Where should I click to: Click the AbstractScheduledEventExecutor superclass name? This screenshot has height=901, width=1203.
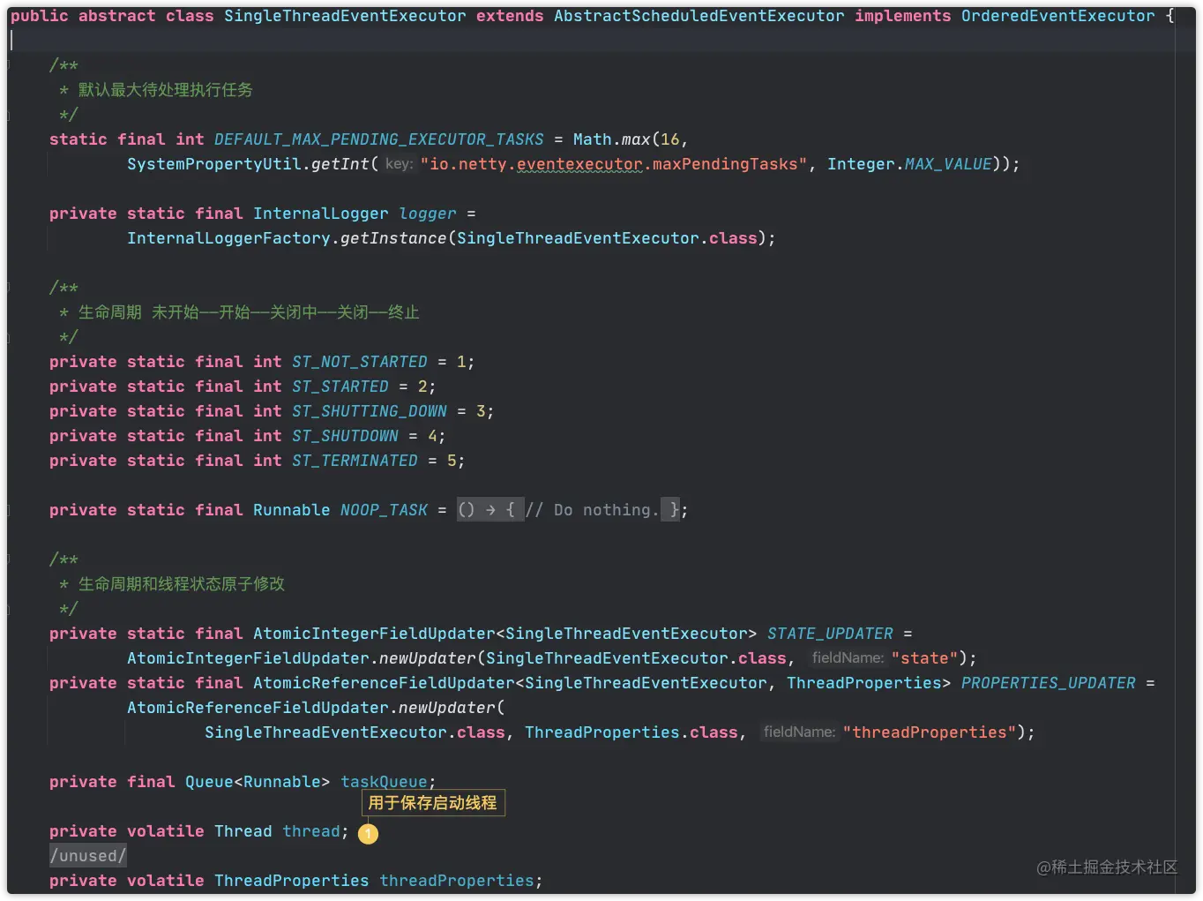coord(699,16)
